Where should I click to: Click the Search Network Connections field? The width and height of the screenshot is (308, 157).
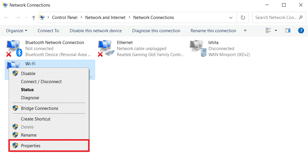click(275, 18)
